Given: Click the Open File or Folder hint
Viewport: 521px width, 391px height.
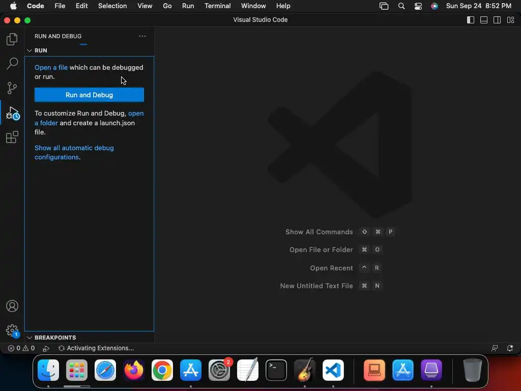Looking at the screenshot, I should tap(336, 249).
